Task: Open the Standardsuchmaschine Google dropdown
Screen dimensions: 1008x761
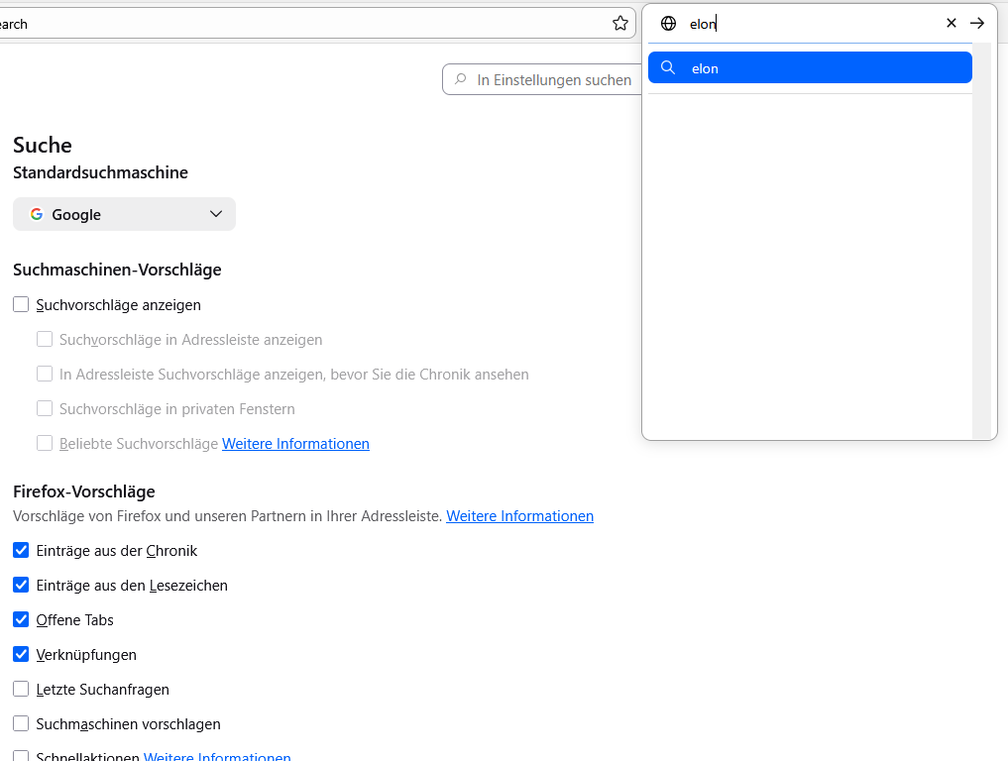Action: (x=124, y=214)
